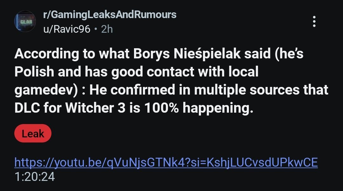The height and width of the screenshot is (191, 343).
Task: Open the post's three-dot overflow menu
Action: click(314, 21)
